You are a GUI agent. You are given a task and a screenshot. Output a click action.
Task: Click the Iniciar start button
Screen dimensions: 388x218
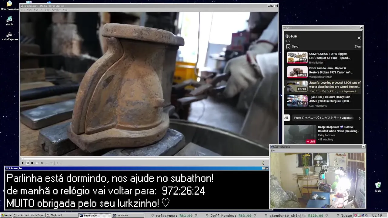[x=6, y=215]
